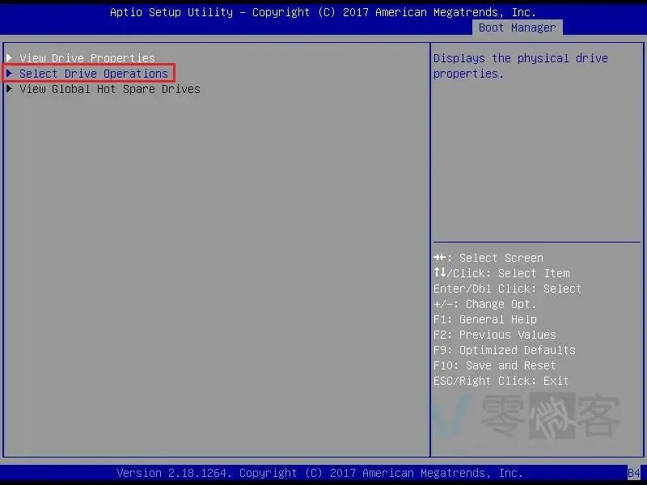This screenshot has height=485, width=647.
Task: Click the up-down arrows Select Item icon
Action: pos(439,273)
